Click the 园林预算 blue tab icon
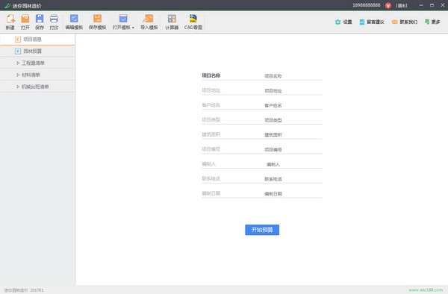 [x=18, y=51]
